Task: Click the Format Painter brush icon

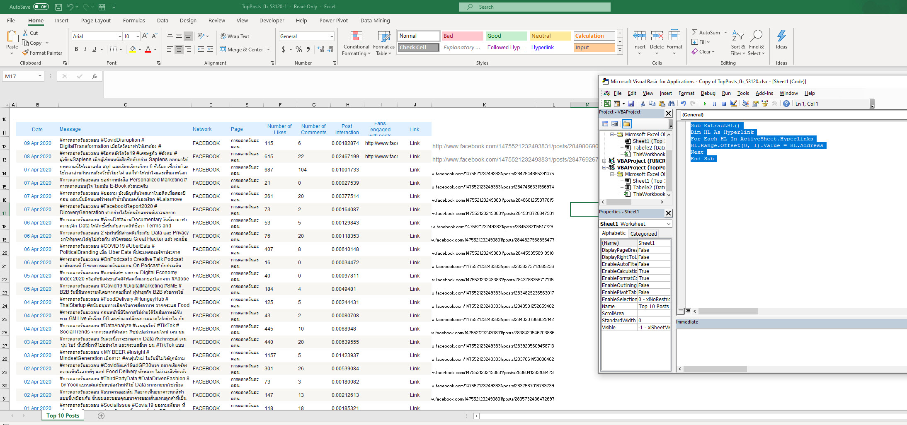Action: click(x=26, y=53)
